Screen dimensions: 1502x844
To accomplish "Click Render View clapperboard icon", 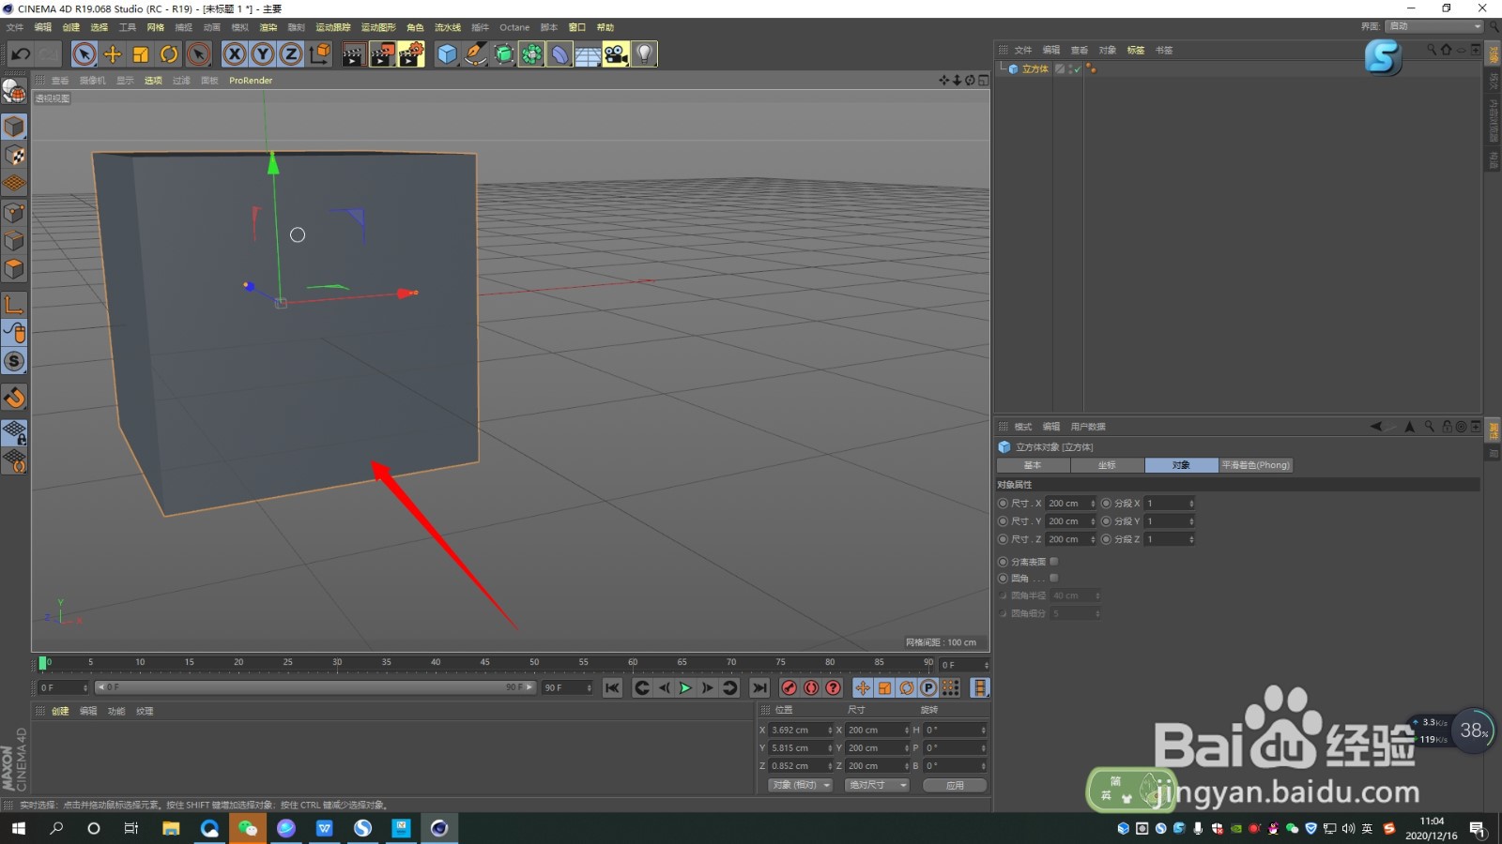I will [354, 54].
